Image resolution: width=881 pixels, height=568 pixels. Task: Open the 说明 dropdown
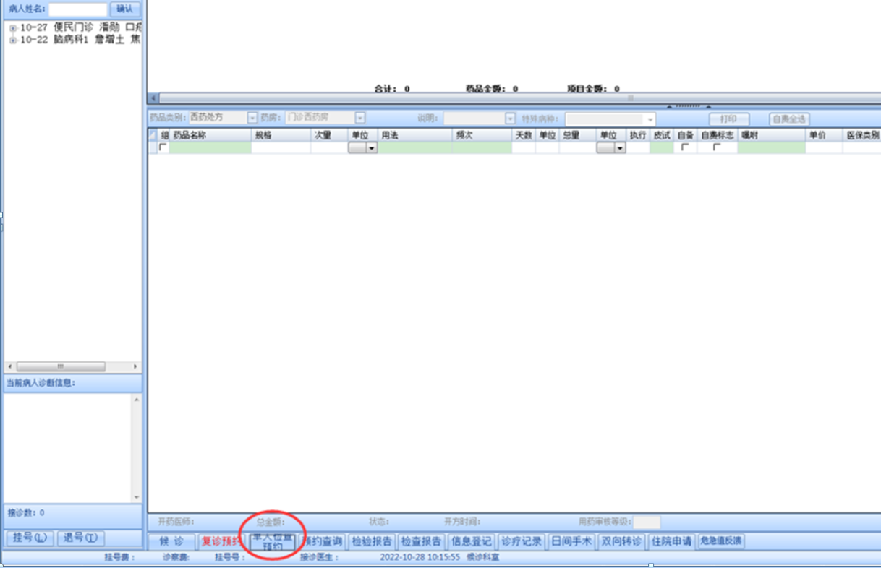pos(510,119)
